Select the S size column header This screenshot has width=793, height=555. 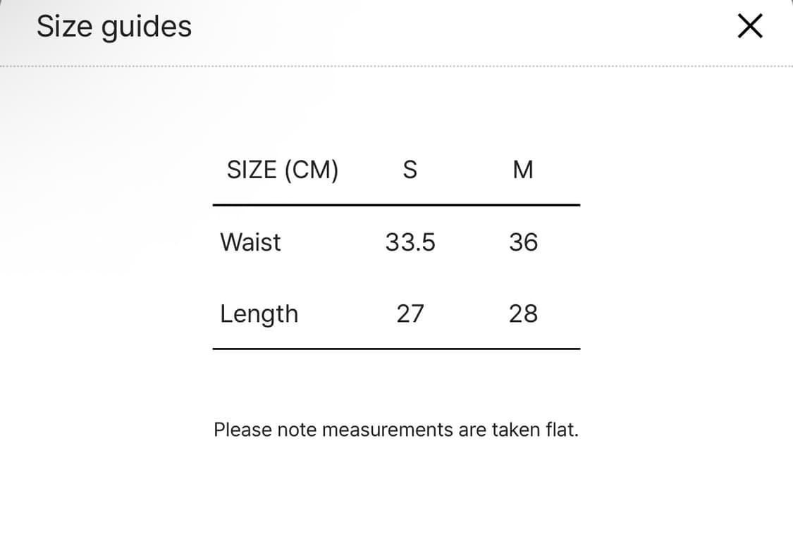tap(410, 170)
